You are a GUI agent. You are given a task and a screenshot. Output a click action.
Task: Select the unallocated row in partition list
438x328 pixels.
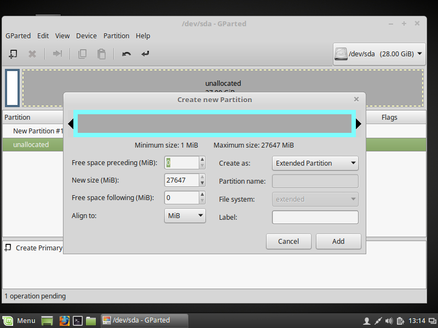(33, 145)
